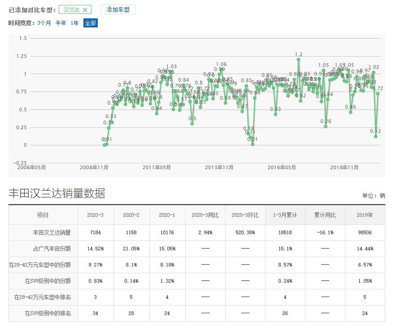Select the 3个月 time range

point(44,23)
